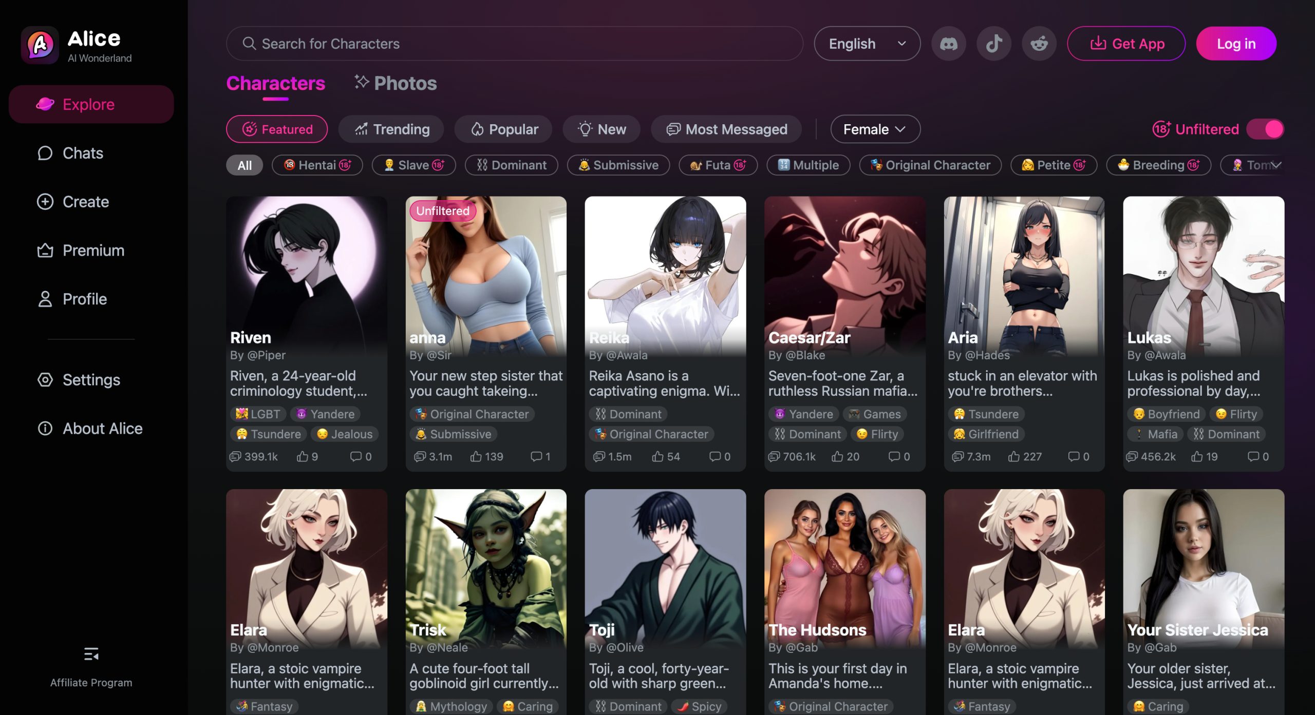Click Mafia tag on Lukas card
The height and width of the screenshot is (715, 1315).
(1155, 434)
